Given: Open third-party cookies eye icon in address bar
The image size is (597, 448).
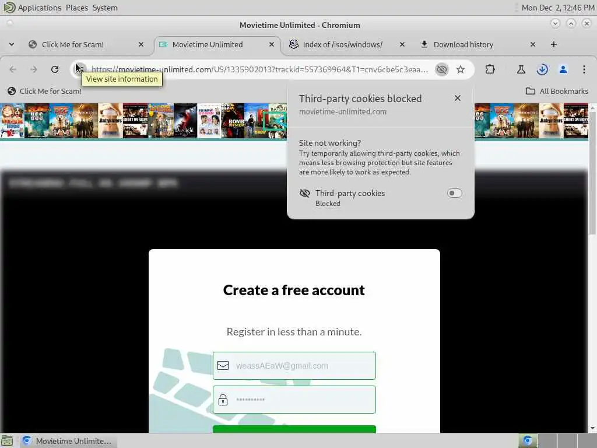Looking at the screenshot, I should 442,69.
